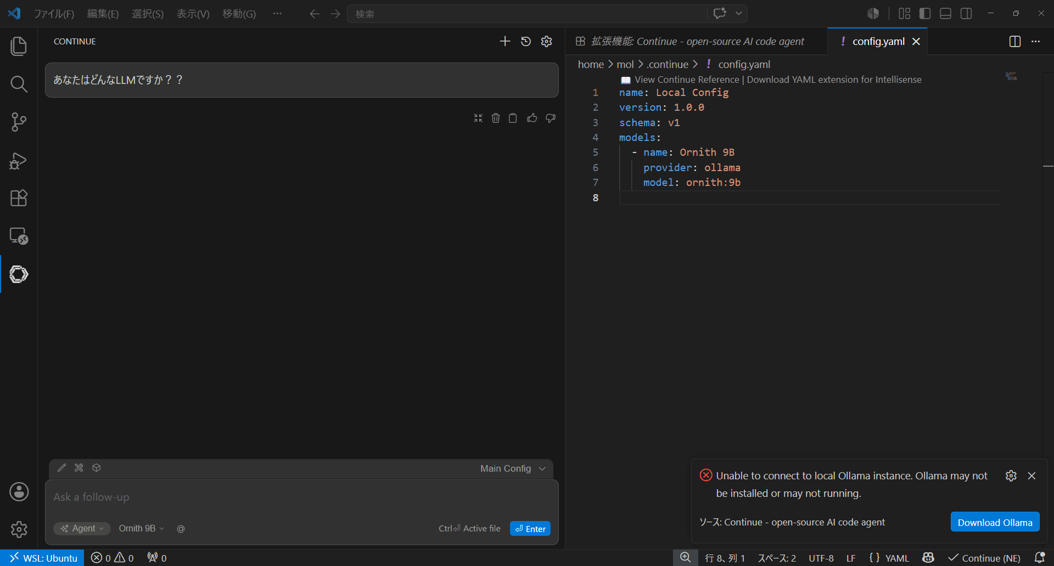
Task: Open the ファイル(F) menu
Action: 54,14
